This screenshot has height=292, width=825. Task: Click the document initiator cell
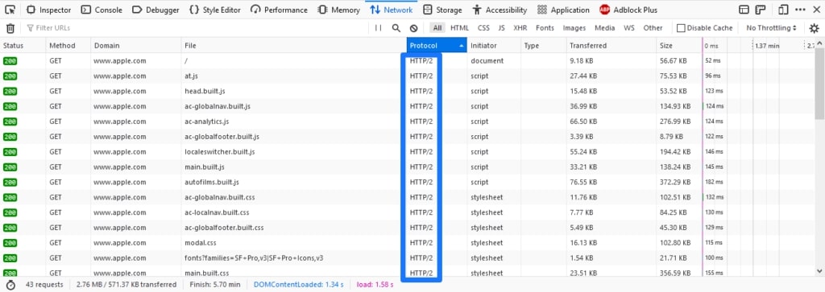click(487, 61)
